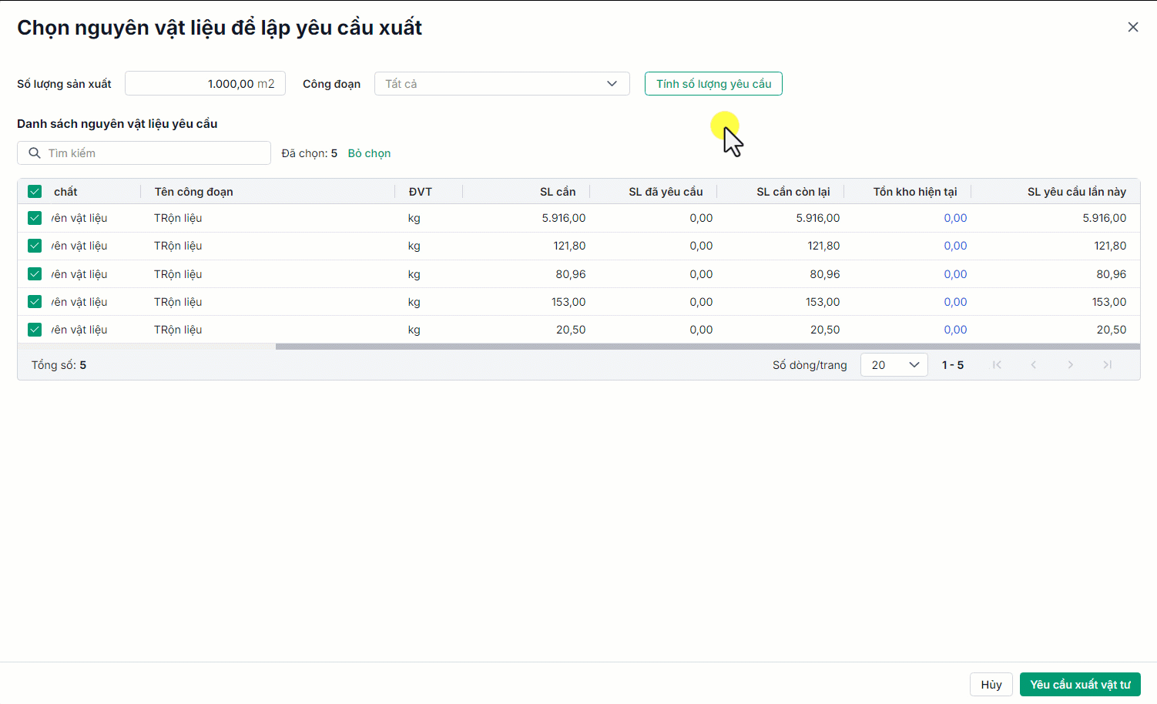Focus the Số lượng sản xuất field

pyautogui.click(x=205, y=84)
